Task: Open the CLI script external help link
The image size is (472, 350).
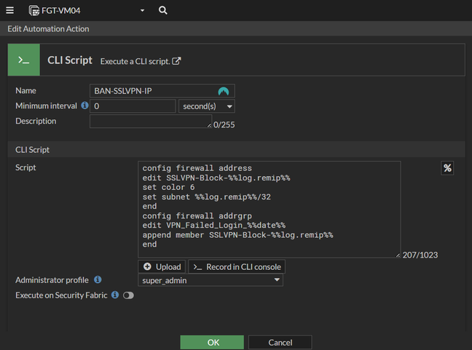Action: point(176,61)
